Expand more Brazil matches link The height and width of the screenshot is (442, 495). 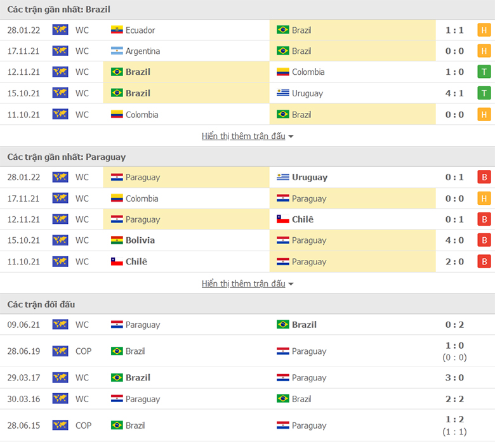244,136
